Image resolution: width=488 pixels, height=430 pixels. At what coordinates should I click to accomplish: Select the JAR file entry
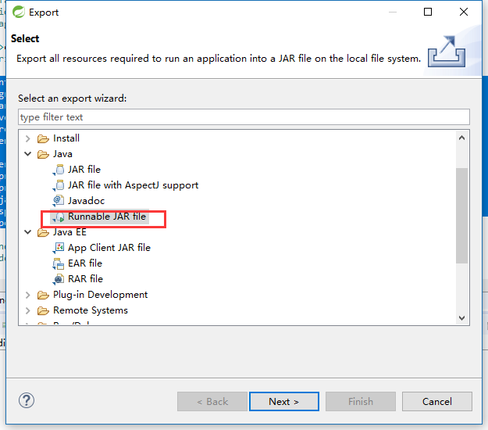[84, 170]
